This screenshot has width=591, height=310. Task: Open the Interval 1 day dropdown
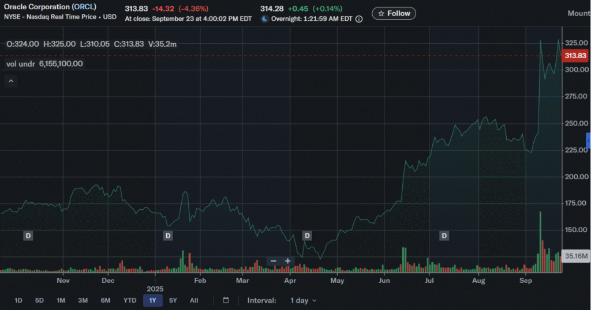click(304, 301)
